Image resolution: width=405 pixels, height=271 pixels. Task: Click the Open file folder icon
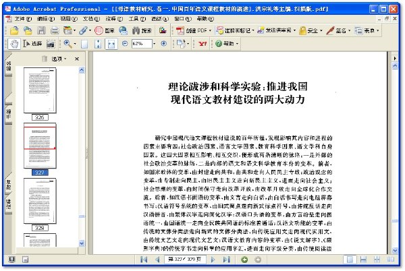14,31
